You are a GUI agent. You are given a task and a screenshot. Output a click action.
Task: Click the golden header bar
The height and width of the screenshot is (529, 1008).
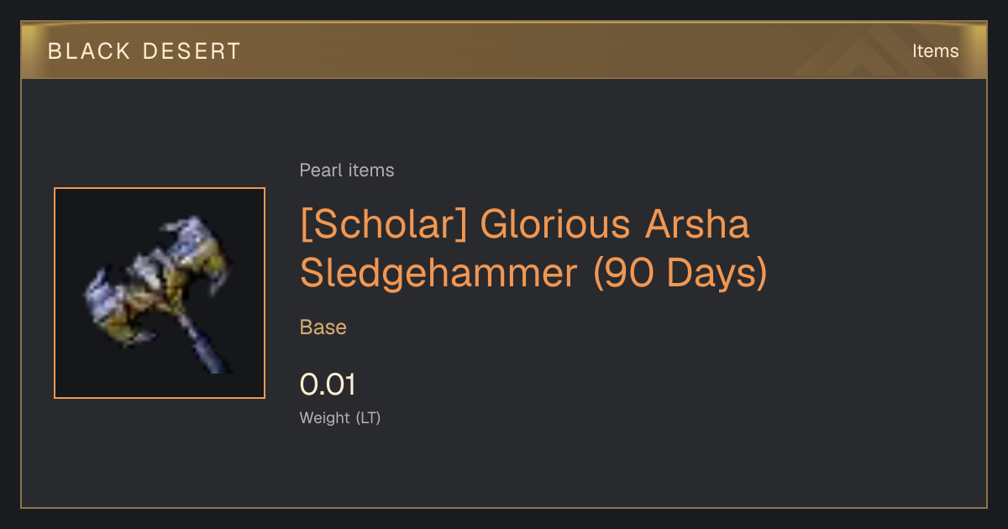click(504, 50)
